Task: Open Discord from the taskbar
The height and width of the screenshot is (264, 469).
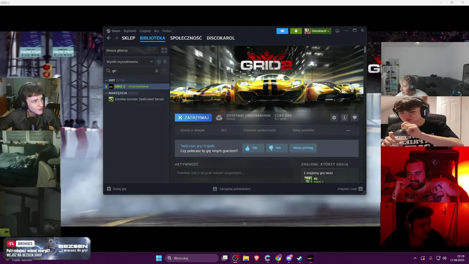Action: (x=289, y=258)
